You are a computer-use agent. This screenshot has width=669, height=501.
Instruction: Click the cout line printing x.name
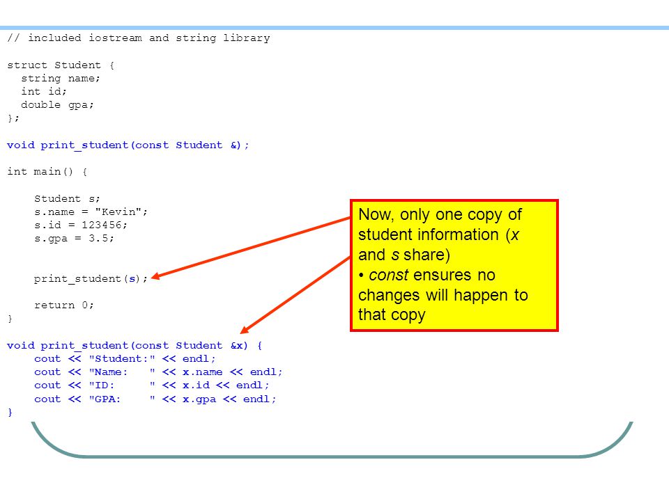click(158, 372)
